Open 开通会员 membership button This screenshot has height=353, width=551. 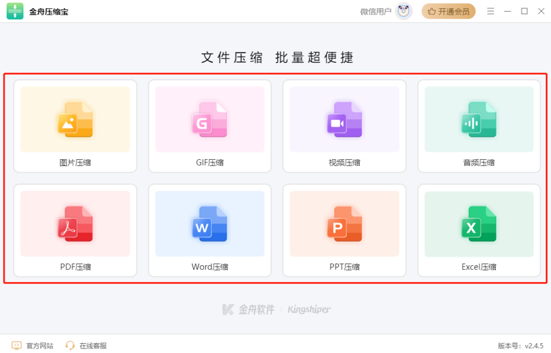tap(448, 11)
